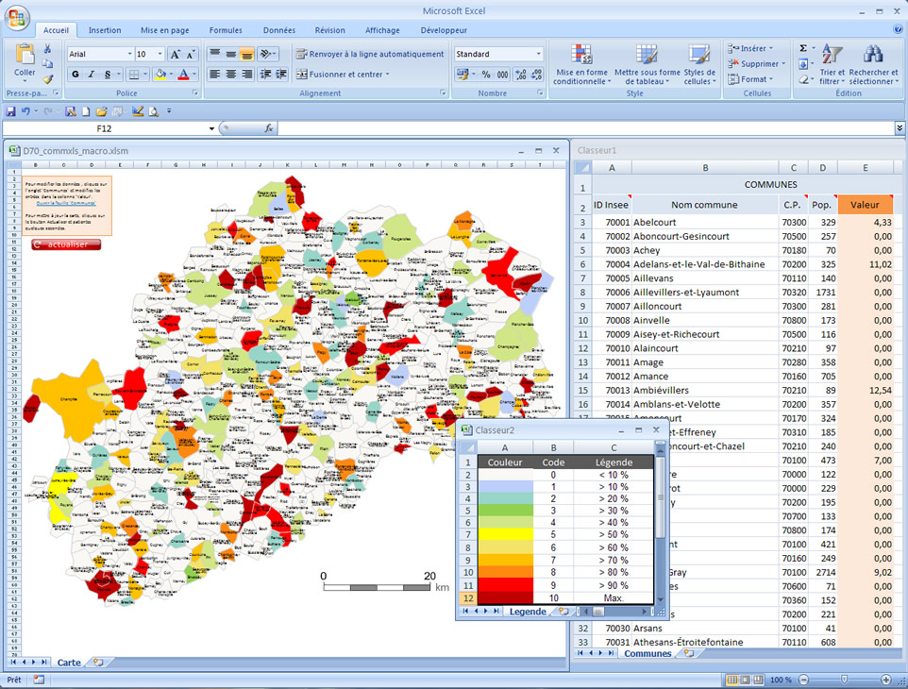Open Mettre sous forme de tableau
908x689 pixels.
[647, 64]
